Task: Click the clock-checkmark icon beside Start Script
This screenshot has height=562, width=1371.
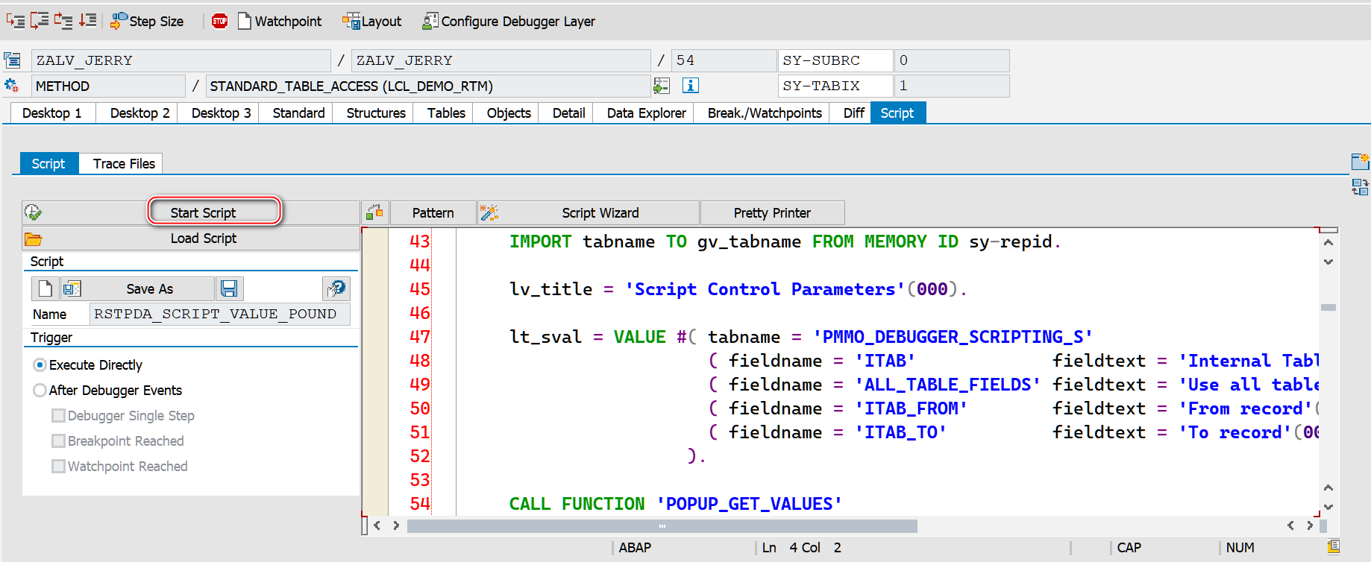Action: [33, 212]
